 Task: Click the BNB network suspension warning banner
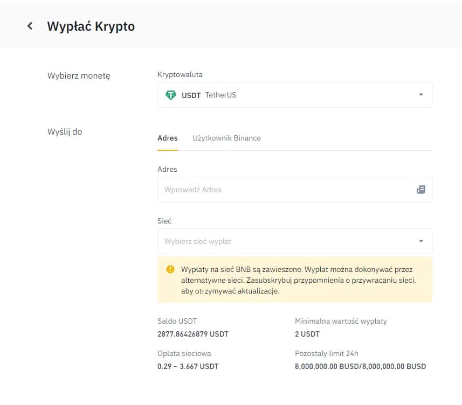294,280
